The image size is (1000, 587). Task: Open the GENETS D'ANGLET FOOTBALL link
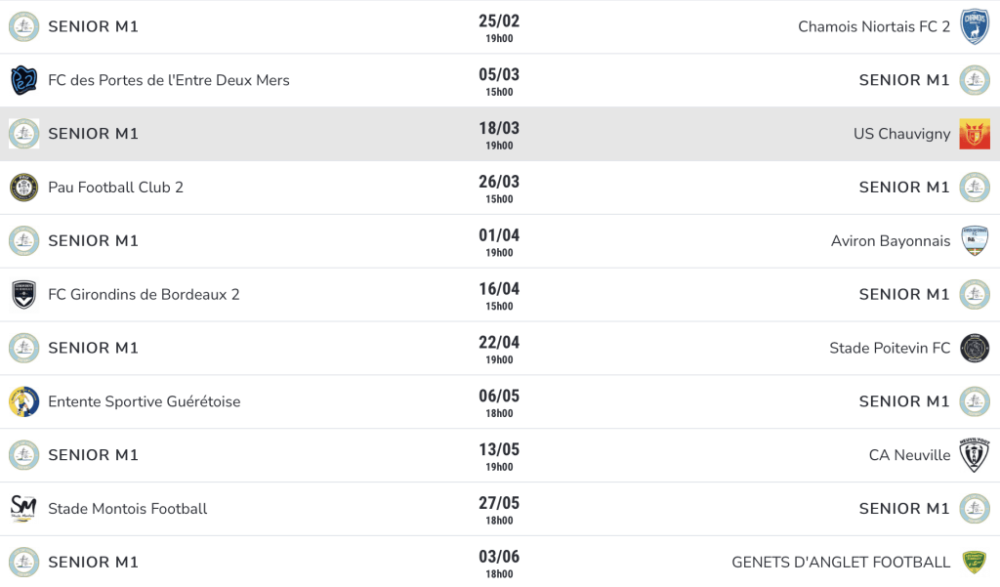tap(841, 563)
